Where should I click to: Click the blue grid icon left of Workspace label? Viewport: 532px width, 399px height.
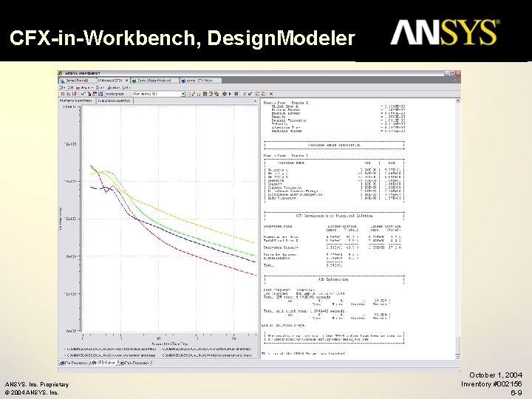click(100, 94)
